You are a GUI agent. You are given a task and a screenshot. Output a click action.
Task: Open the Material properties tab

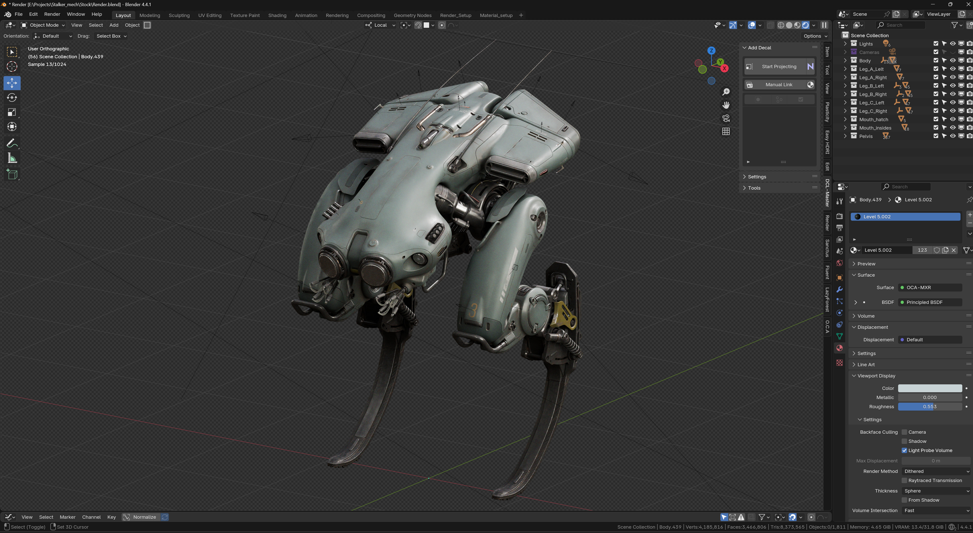click(x=839, y=348)
